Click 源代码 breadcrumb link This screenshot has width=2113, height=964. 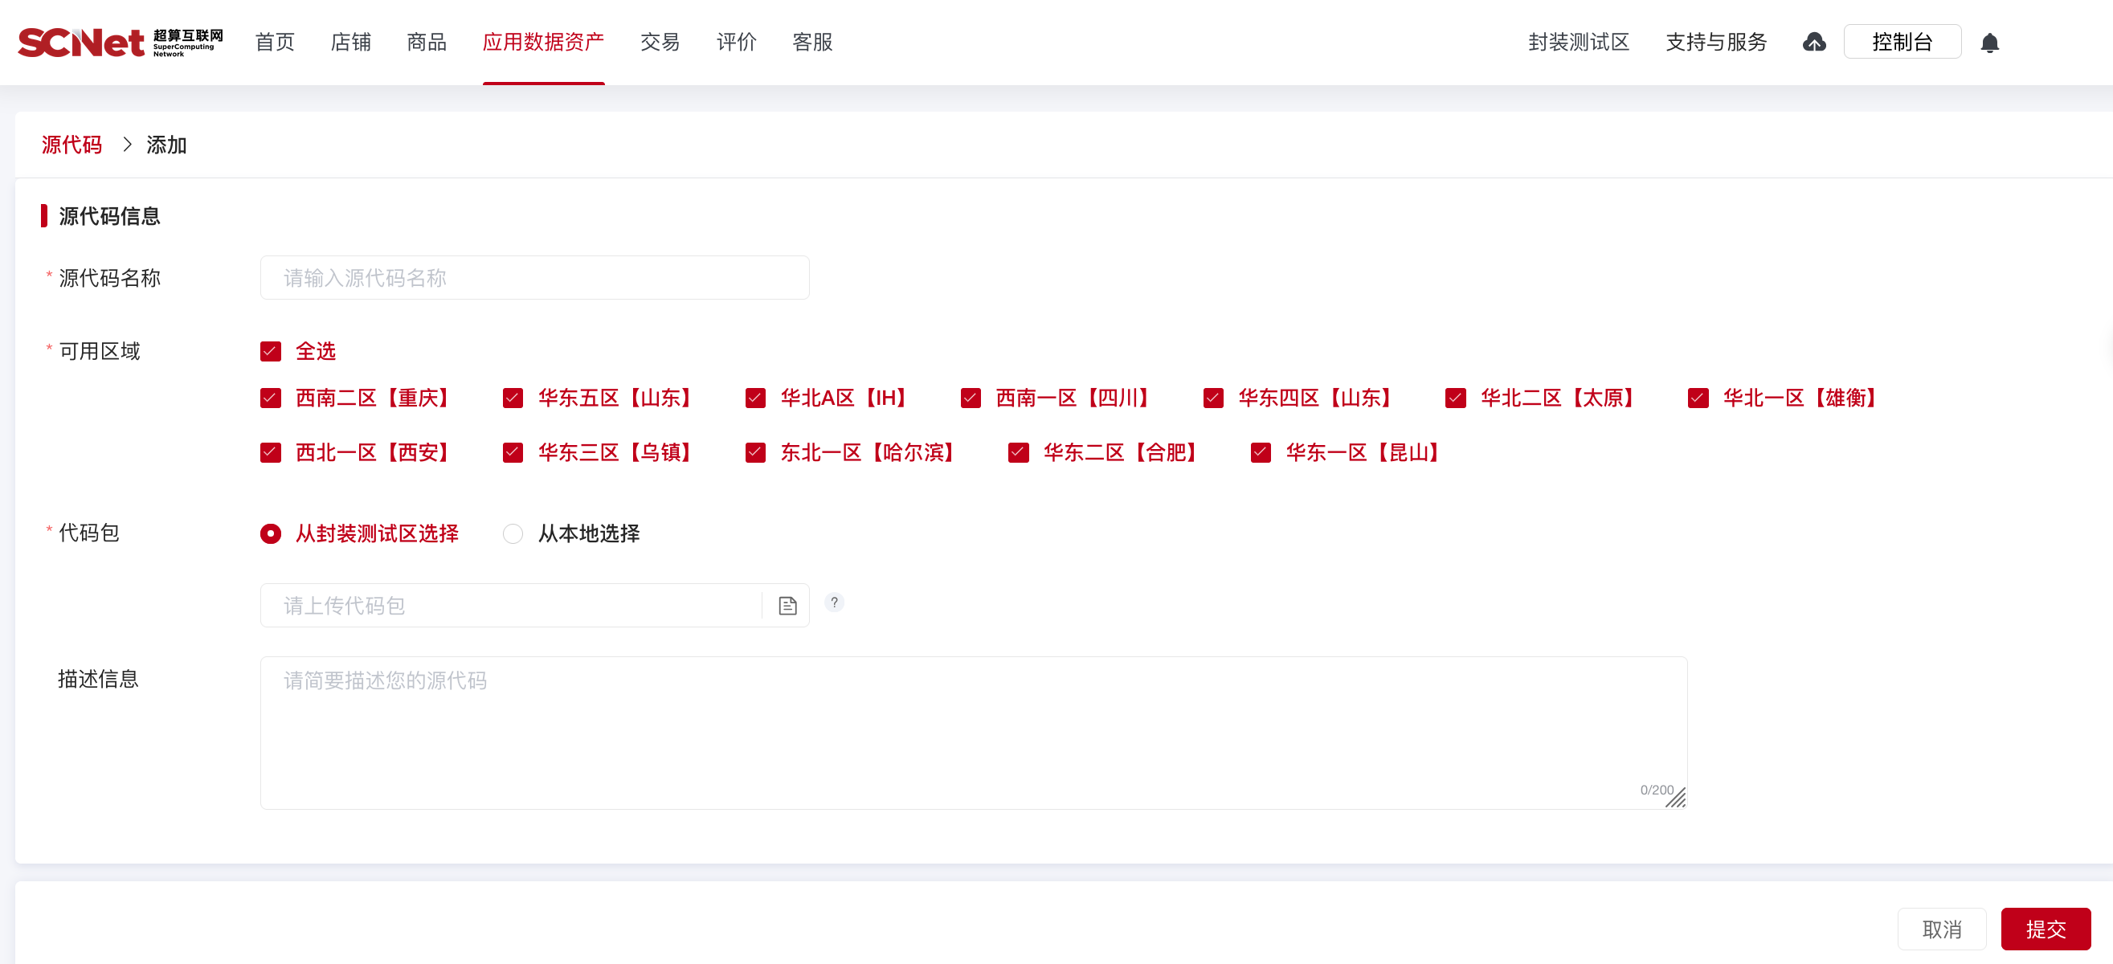pyautogui.click(x=72, y=145)
